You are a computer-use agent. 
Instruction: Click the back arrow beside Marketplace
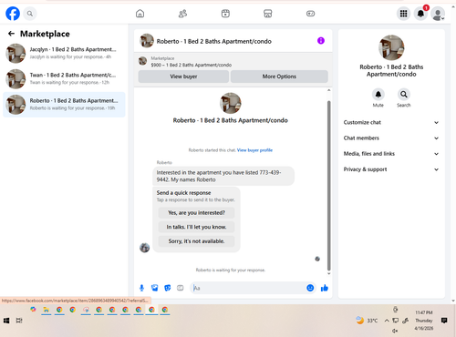click(x=11, y=34)
